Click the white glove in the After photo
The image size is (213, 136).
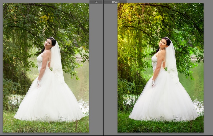pyautogui.click(x=153, y=83)
